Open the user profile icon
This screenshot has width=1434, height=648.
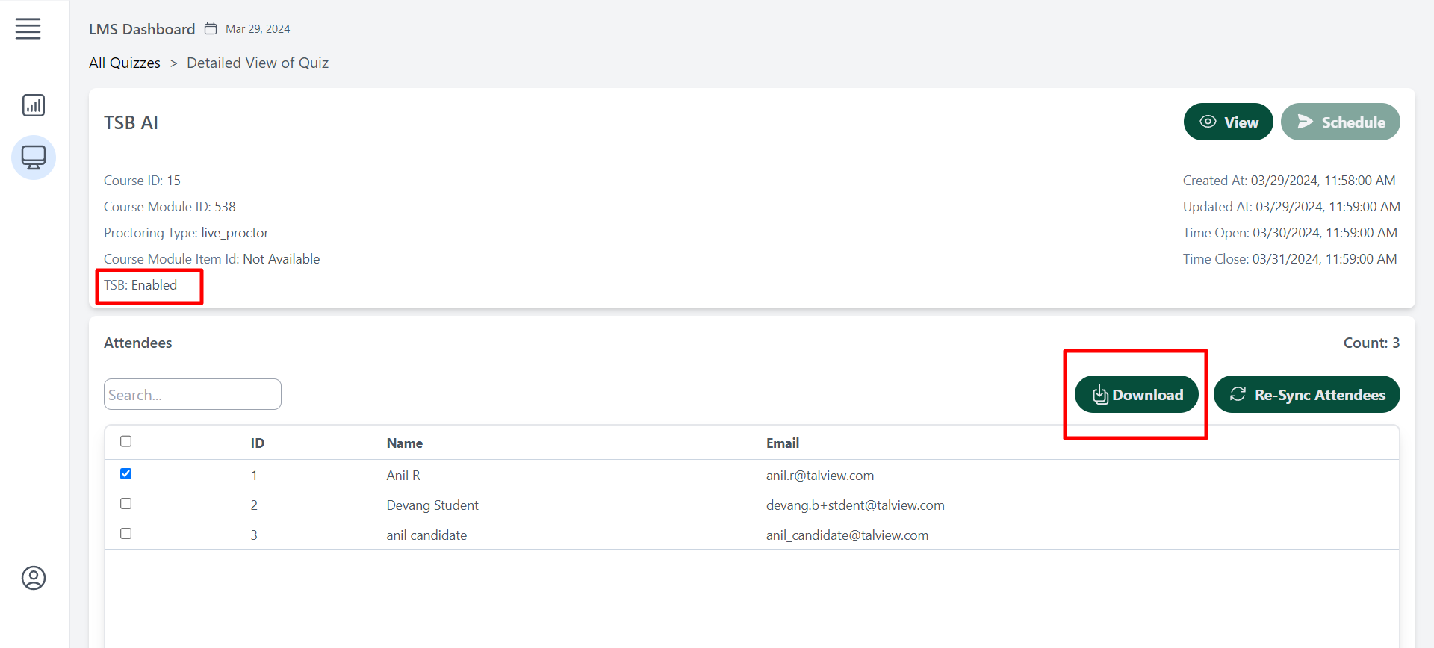tap(34, 578)
